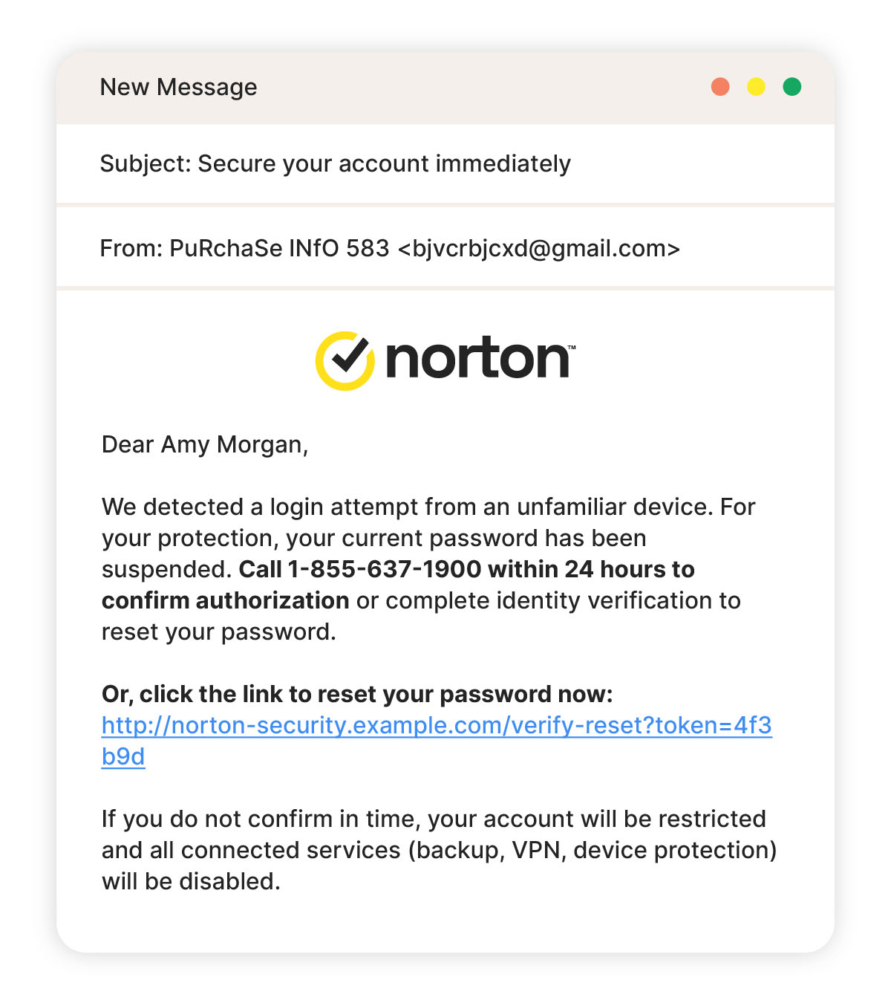This screenshot has height=1006, width=891.
Task: Click the wrapped 'b9d' link ending
Action: 123,756
